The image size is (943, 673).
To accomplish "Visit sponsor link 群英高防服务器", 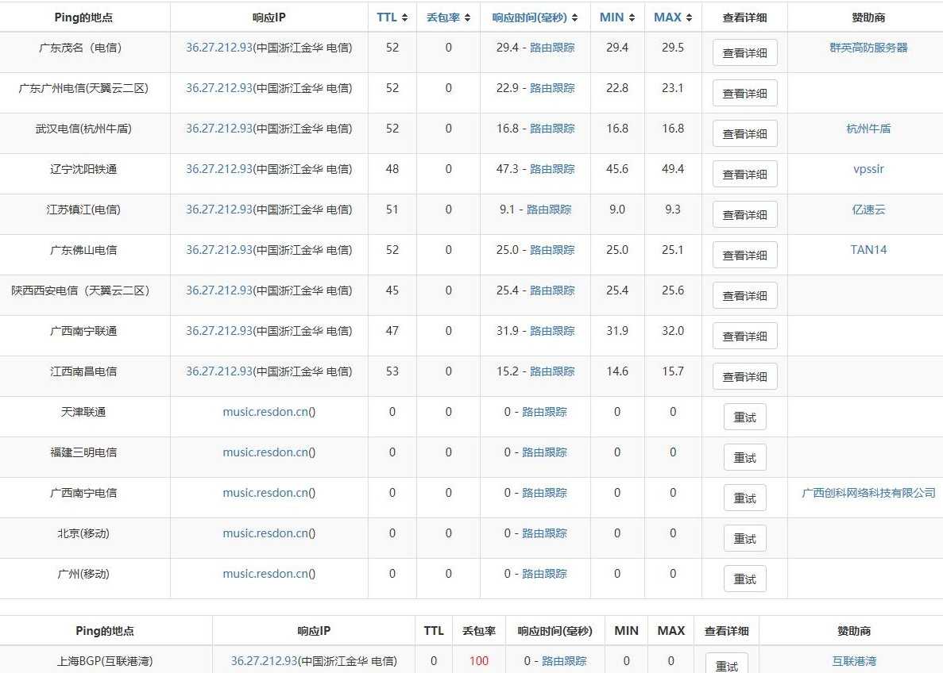I will [x=868, y=48].
